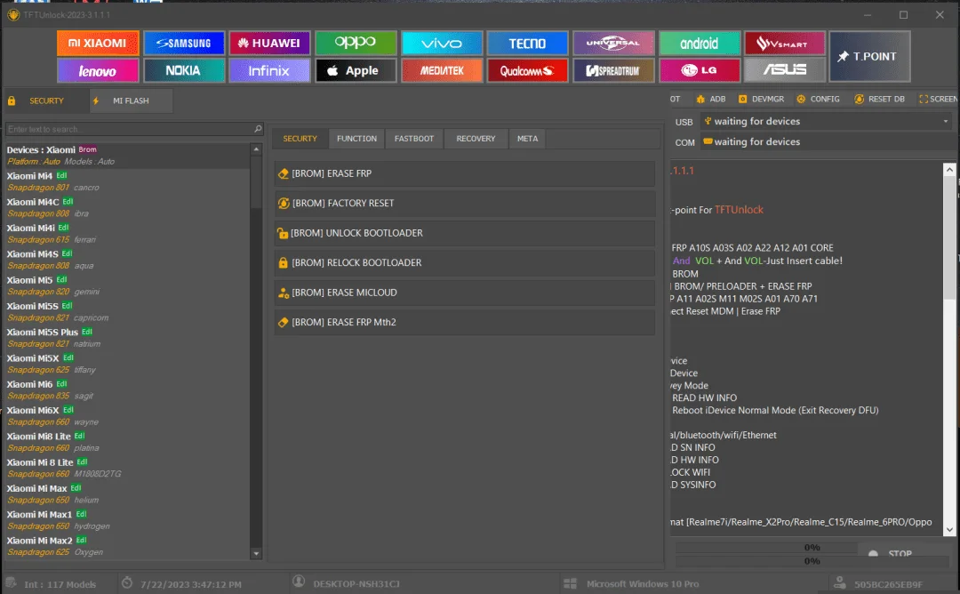Select the META tab
The image size is (960, 594).
tap(527, 139)
